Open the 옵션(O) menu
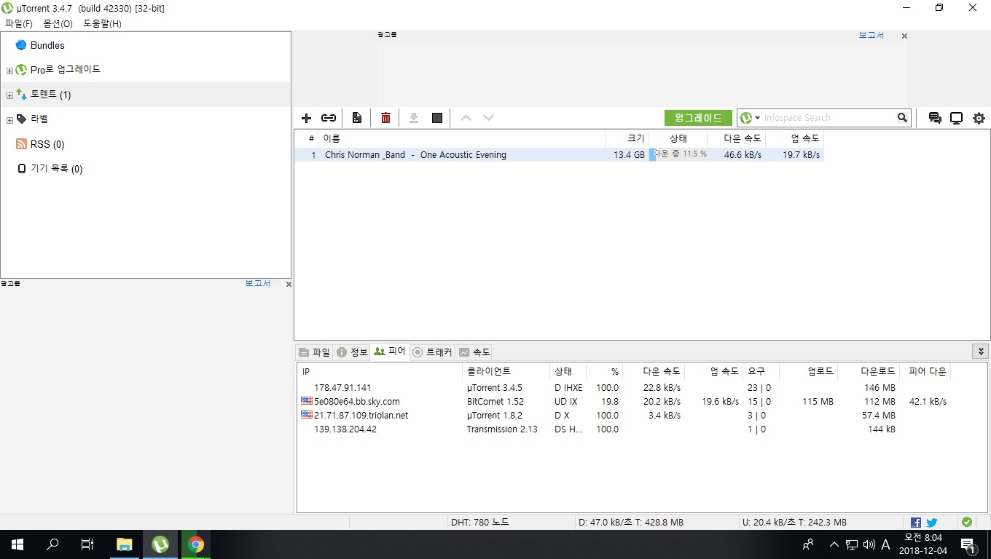The width and height of the screenshot is (991, 559). point(58,23)
